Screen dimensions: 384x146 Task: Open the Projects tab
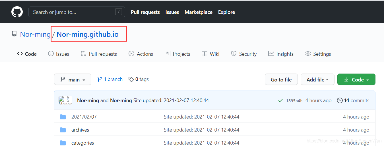[x=177, y=54]
